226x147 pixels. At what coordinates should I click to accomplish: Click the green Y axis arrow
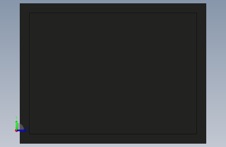[17, 125]
